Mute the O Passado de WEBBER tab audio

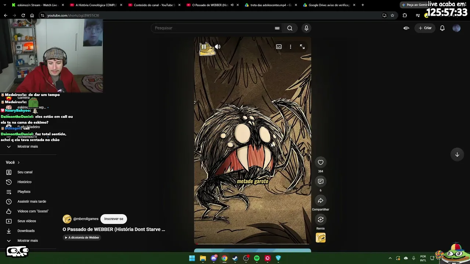pyautogui.click(x=232, y=5)
